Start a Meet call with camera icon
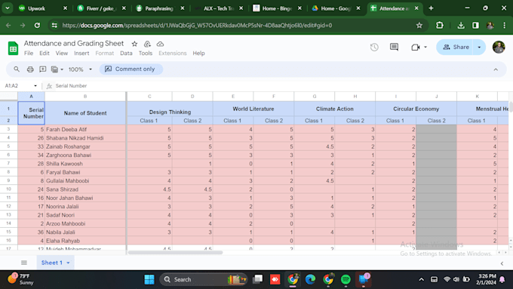 (x=415, y=48)
